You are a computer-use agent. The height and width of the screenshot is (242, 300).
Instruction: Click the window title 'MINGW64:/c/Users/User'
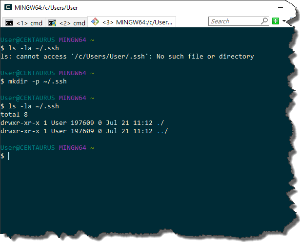(x=46, y=8)
